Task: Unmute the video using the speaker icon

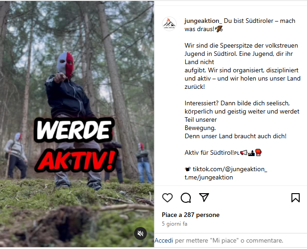Action: (140, 233)
